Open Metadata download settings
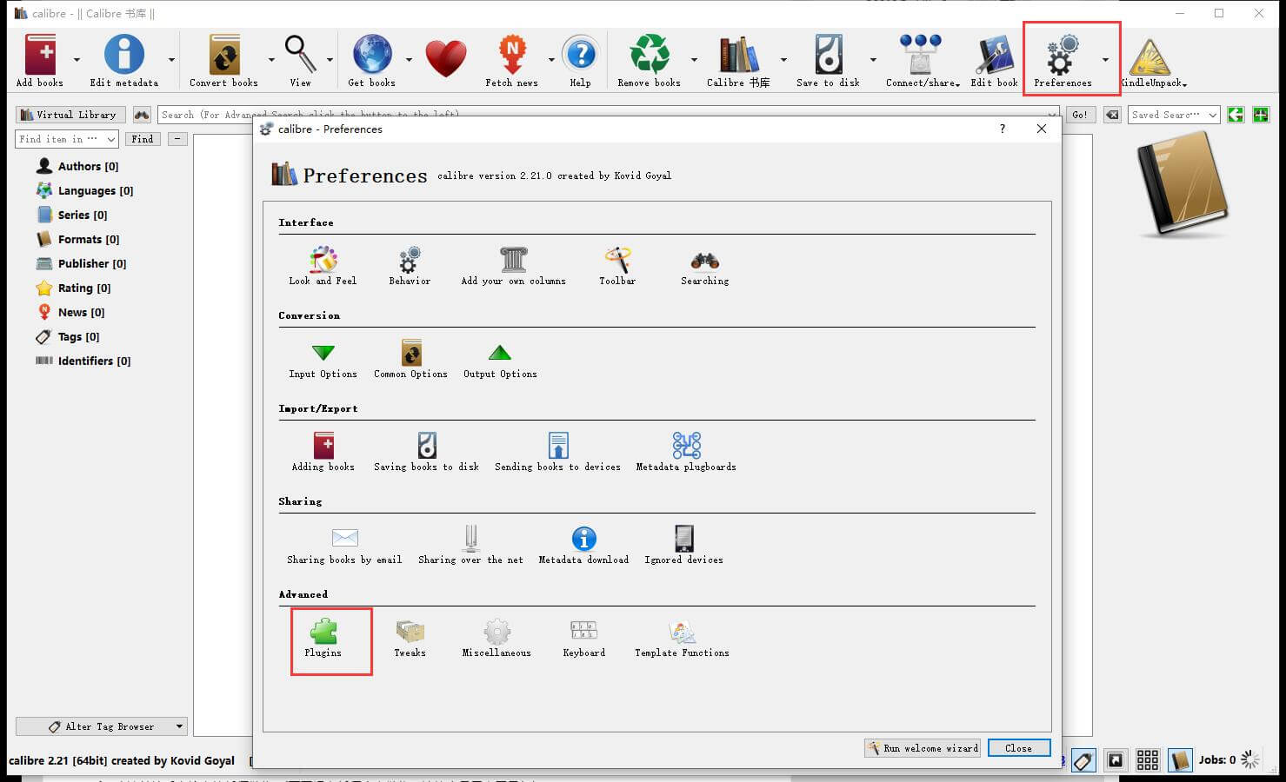Viewport: 1286px width, 782px height. (x=583, y=545)
